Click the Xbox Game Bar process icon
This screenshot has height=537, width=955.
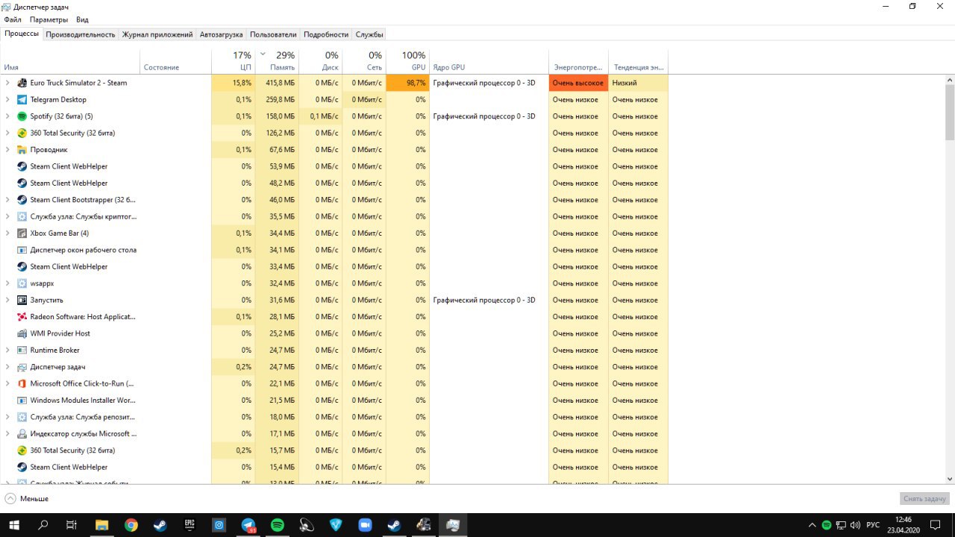(22, 233)
